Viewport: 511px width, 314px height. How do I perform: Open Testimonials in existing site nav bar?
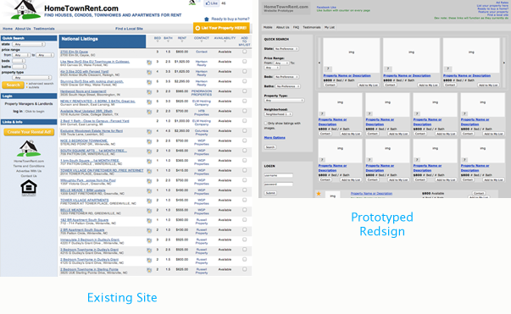[x=44, y=29]
